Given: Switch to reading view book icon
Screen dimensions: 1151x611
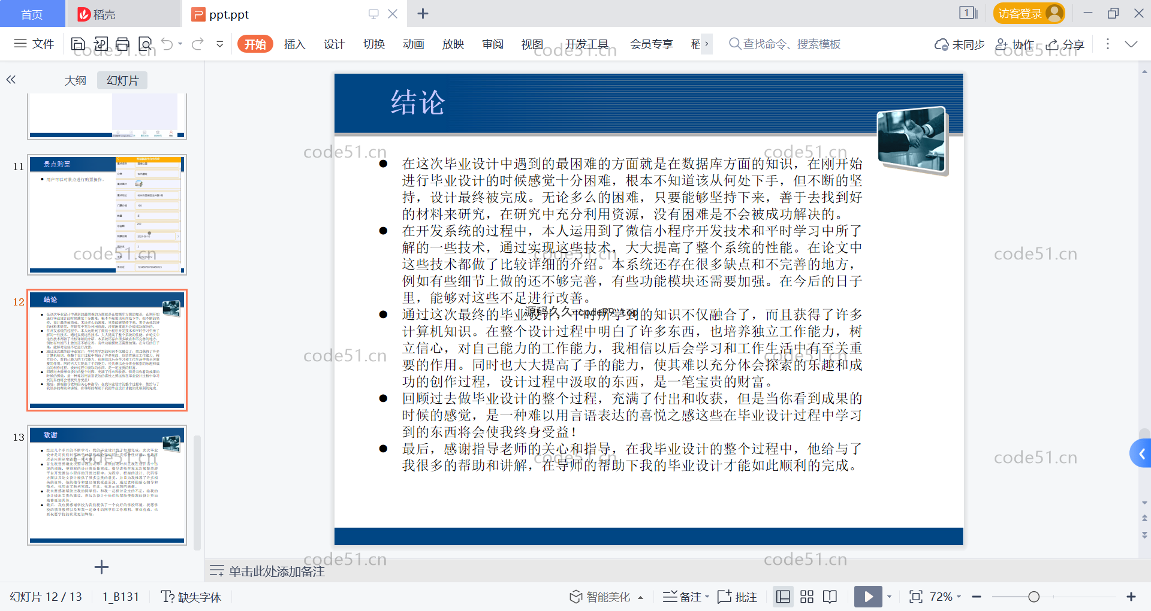Looking at the screenshot, I should click(830, 597).
